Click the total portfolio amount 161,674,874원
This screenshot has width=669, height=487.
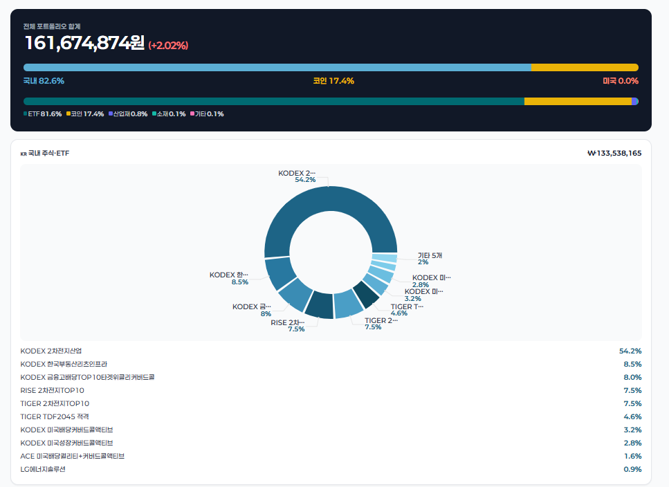click(85, 43)
